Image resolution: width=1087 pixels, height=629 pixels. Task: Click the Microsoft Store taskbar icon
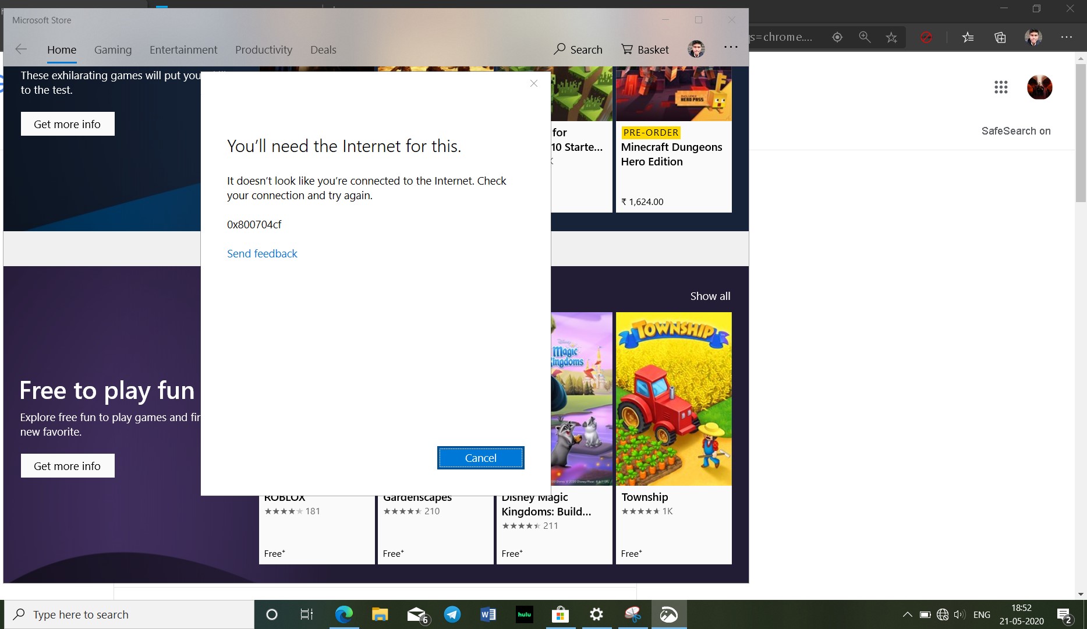(x=560, y=614)
